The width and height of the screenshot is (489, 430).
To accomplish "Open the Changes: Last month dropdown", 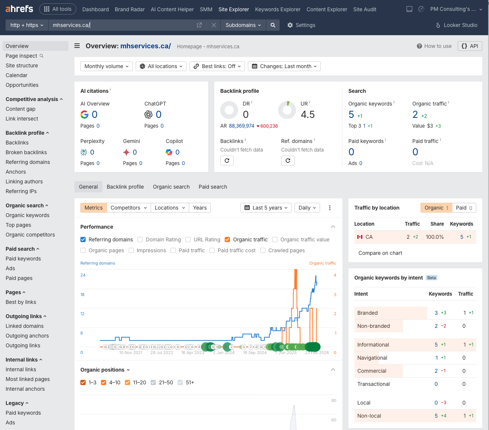I will [284, 66].
